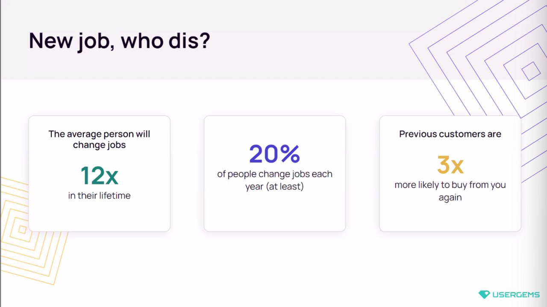Select the job-change lifetime card
This screenshot has width=547, height=307.
(x=99, y=174)
